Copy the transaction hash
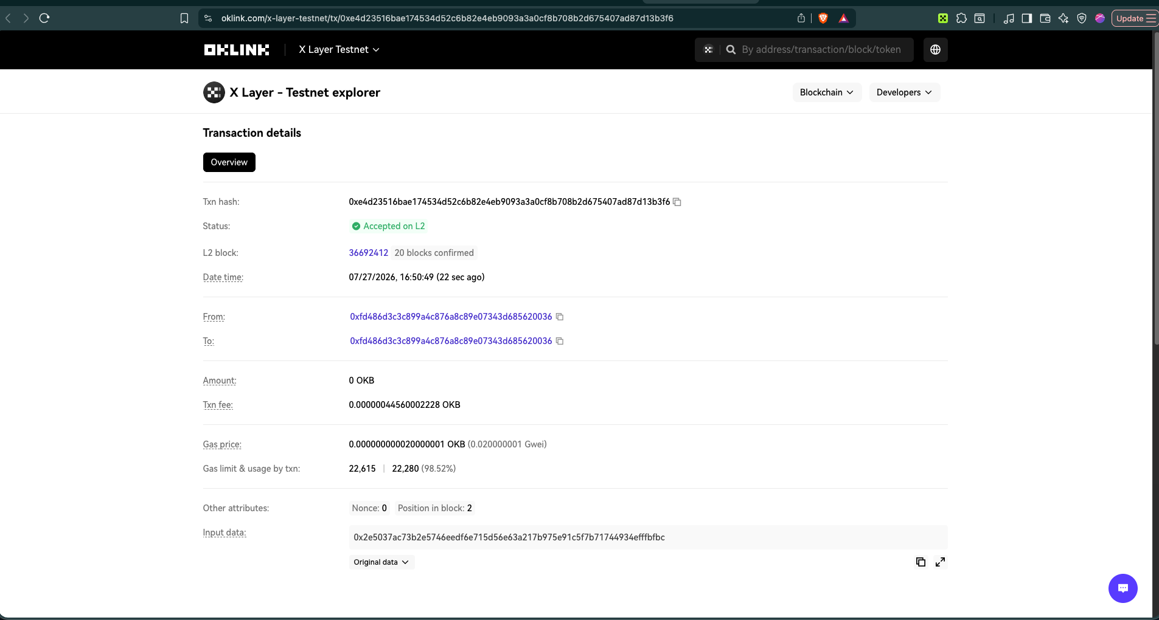 pos(677,202)
